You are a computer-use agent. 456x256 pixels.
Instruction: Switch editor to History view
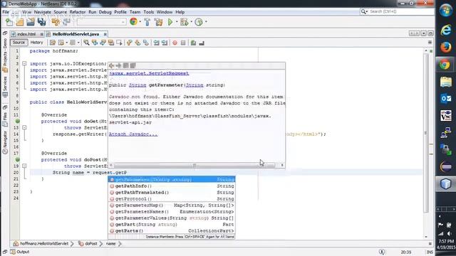click(x=36, y=43)
